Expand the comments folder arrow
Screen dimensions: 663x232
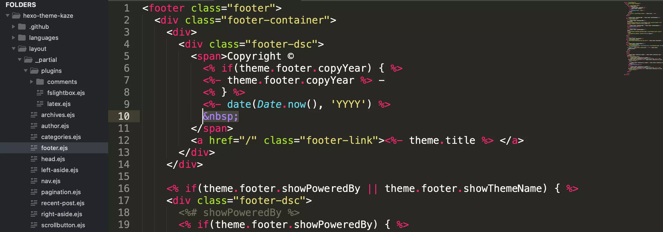[31, 82]
